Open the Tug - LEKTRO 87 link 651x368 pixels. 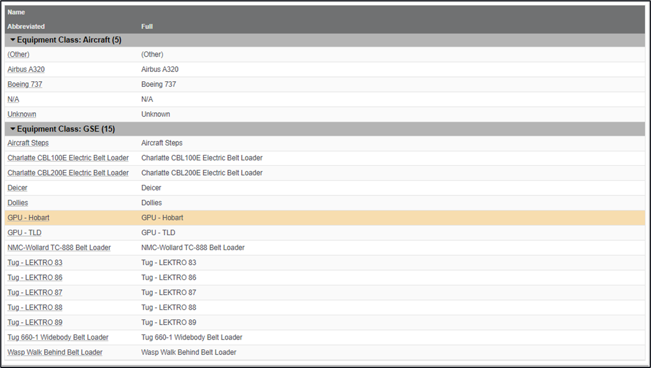[x=35, y=292]
